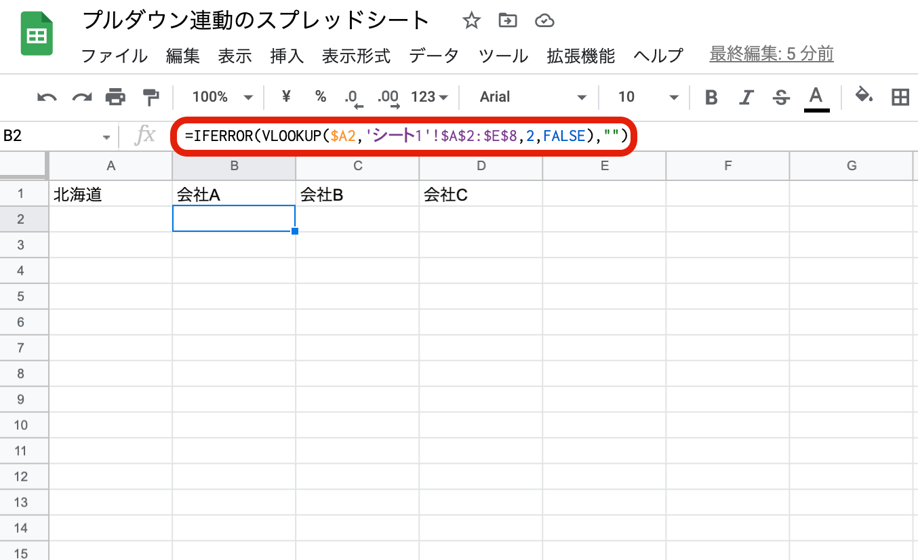Open the 最終編集: 5 分前 history link
Viewport: 918px width, 560px height.
[772, 54]
